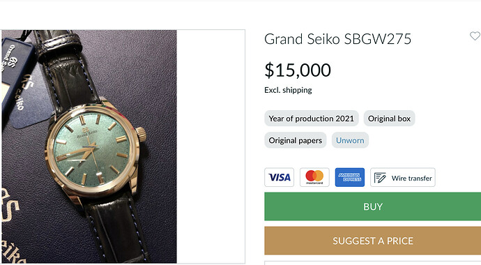481x265 pixels.
Task: Click the Wire transfer payment label
Action: [x=412, y=179]
